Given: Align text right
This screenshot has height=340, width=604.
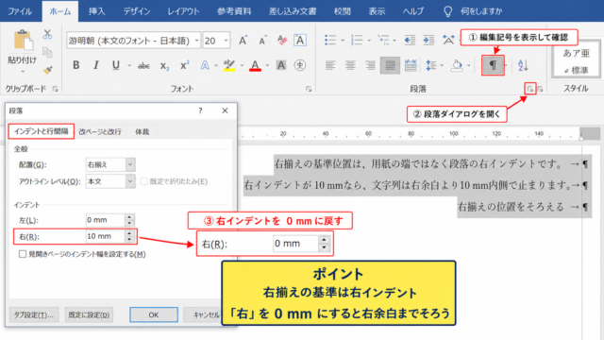Looking at the screenshot, I should point(370,65).
